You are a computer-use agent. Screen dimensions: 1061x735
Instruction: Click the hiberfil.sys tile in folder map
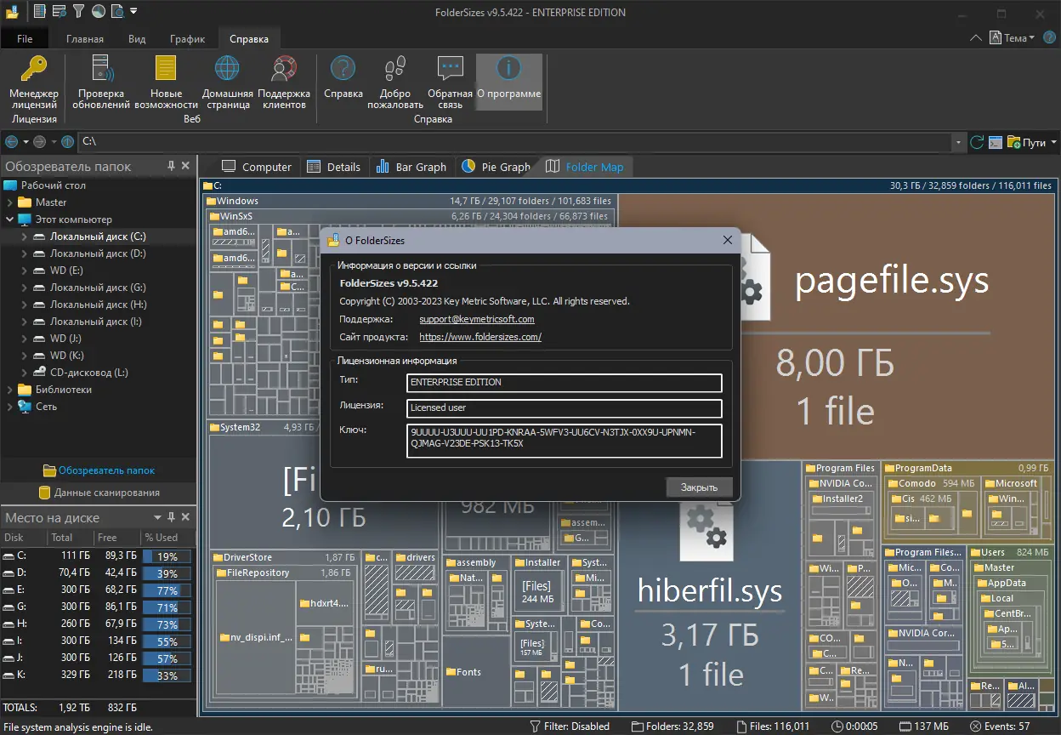(x=710, y=608)
